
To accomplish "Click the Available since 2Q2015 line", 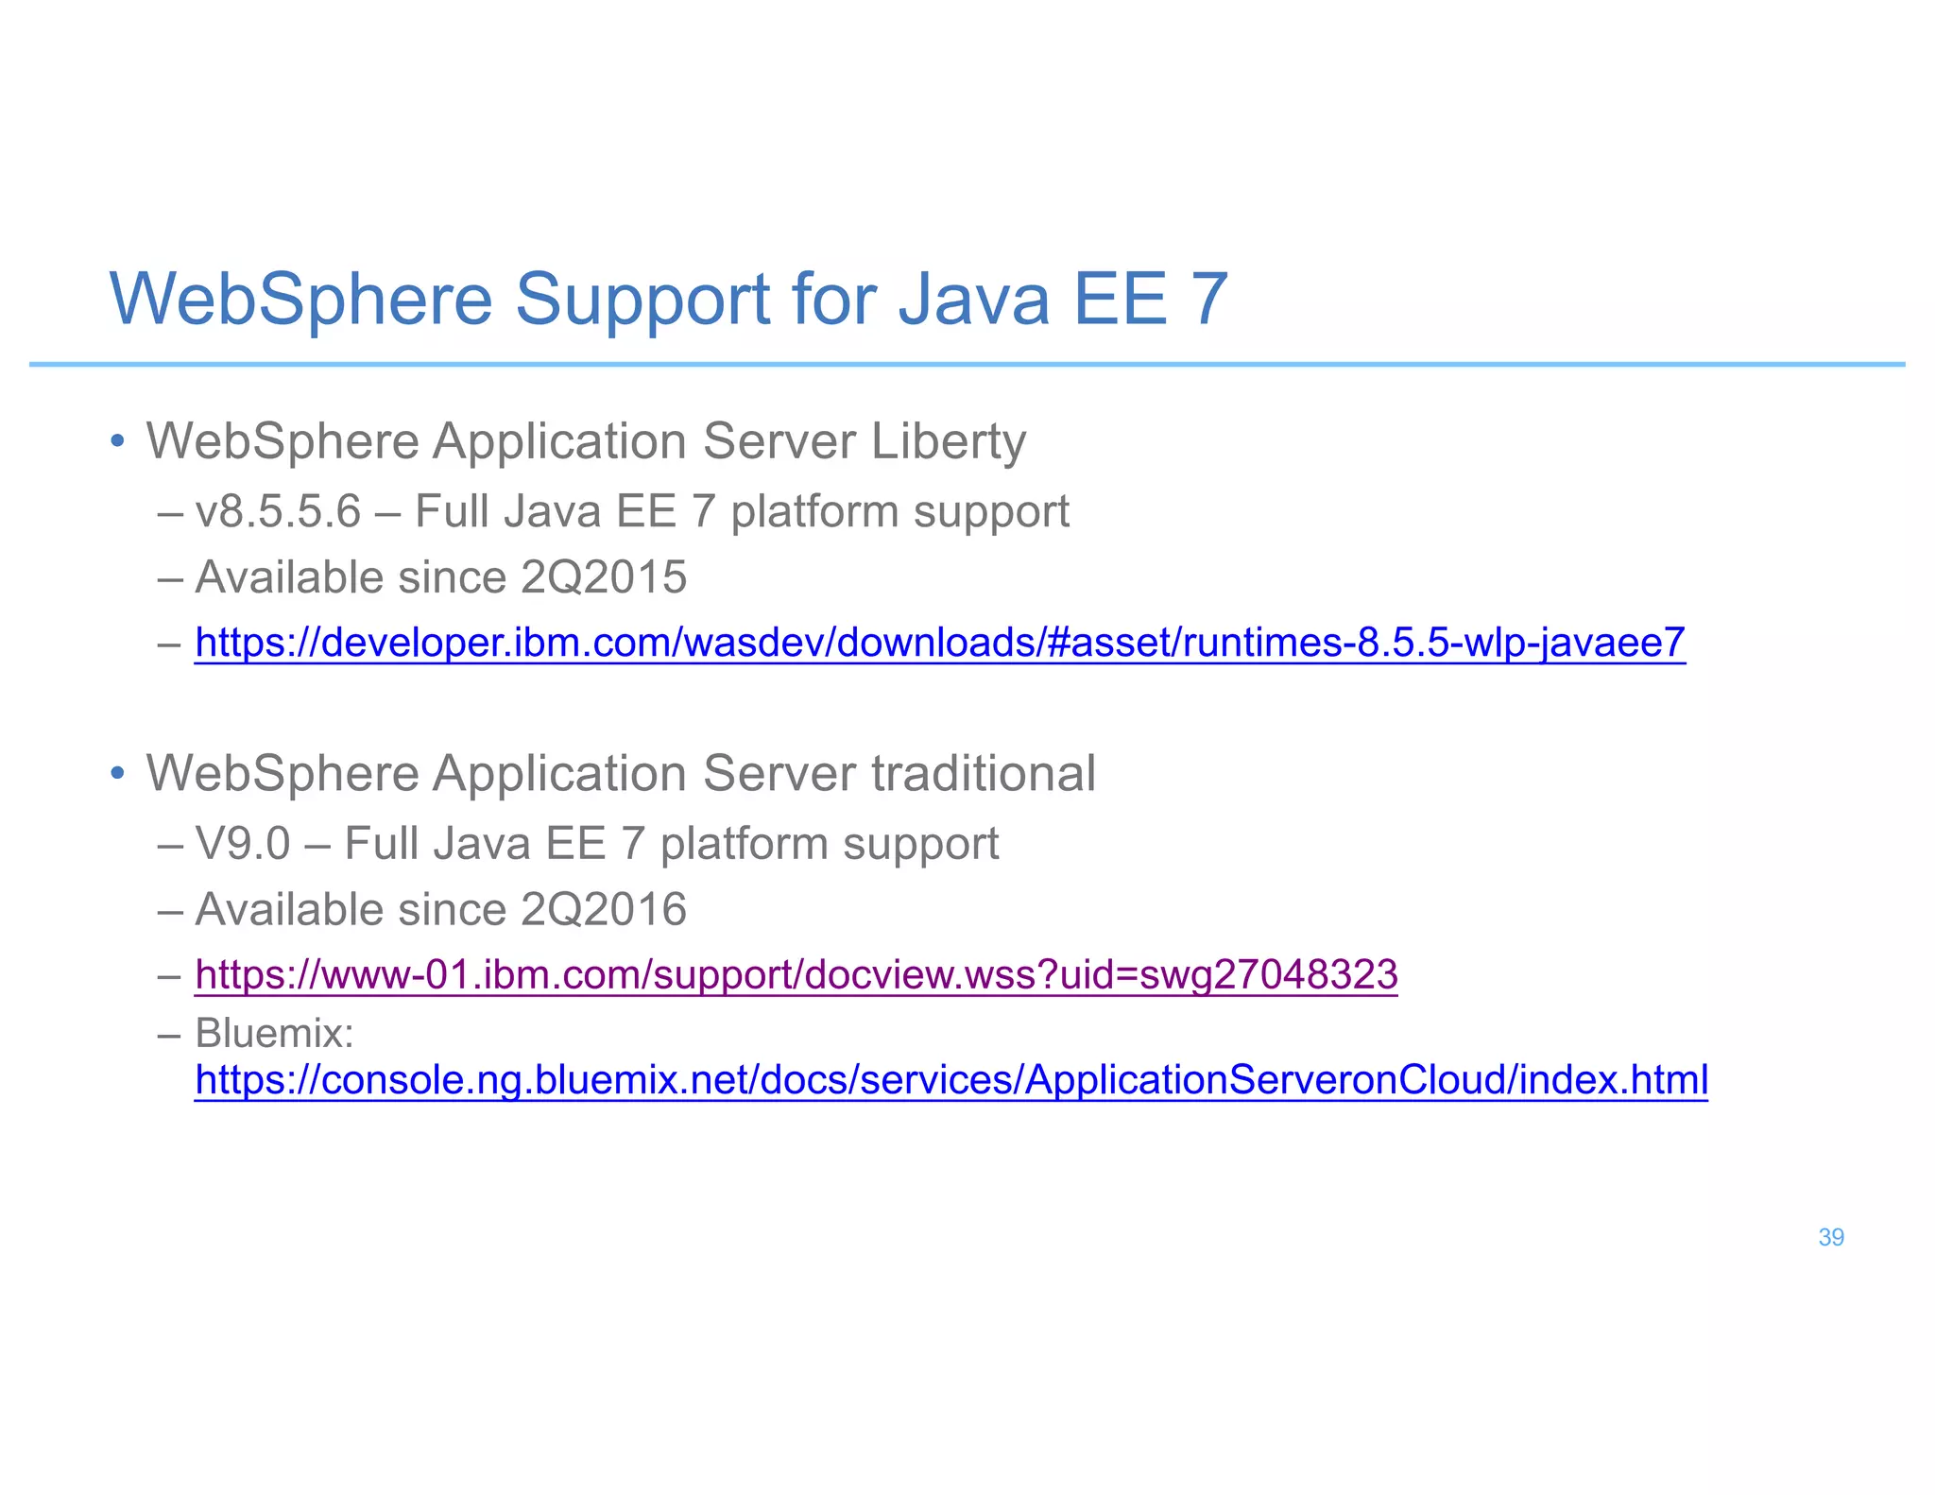I will [440, 577].
